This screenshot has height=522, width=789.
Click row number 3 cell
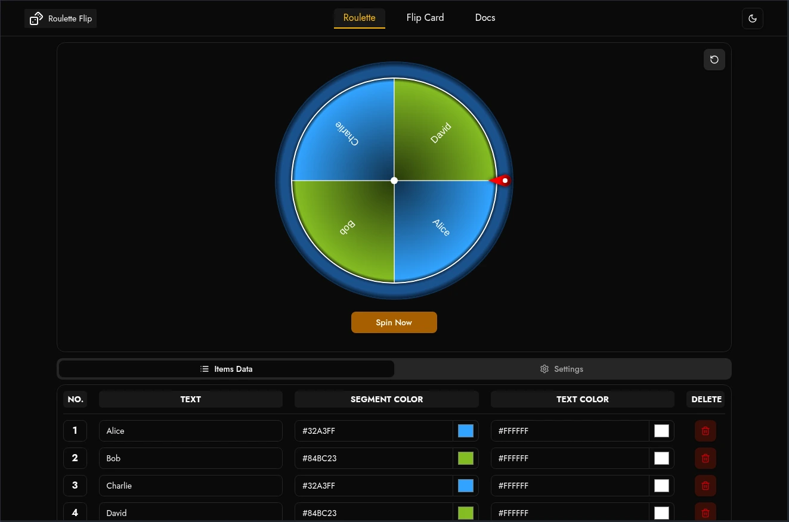point(75,486)
